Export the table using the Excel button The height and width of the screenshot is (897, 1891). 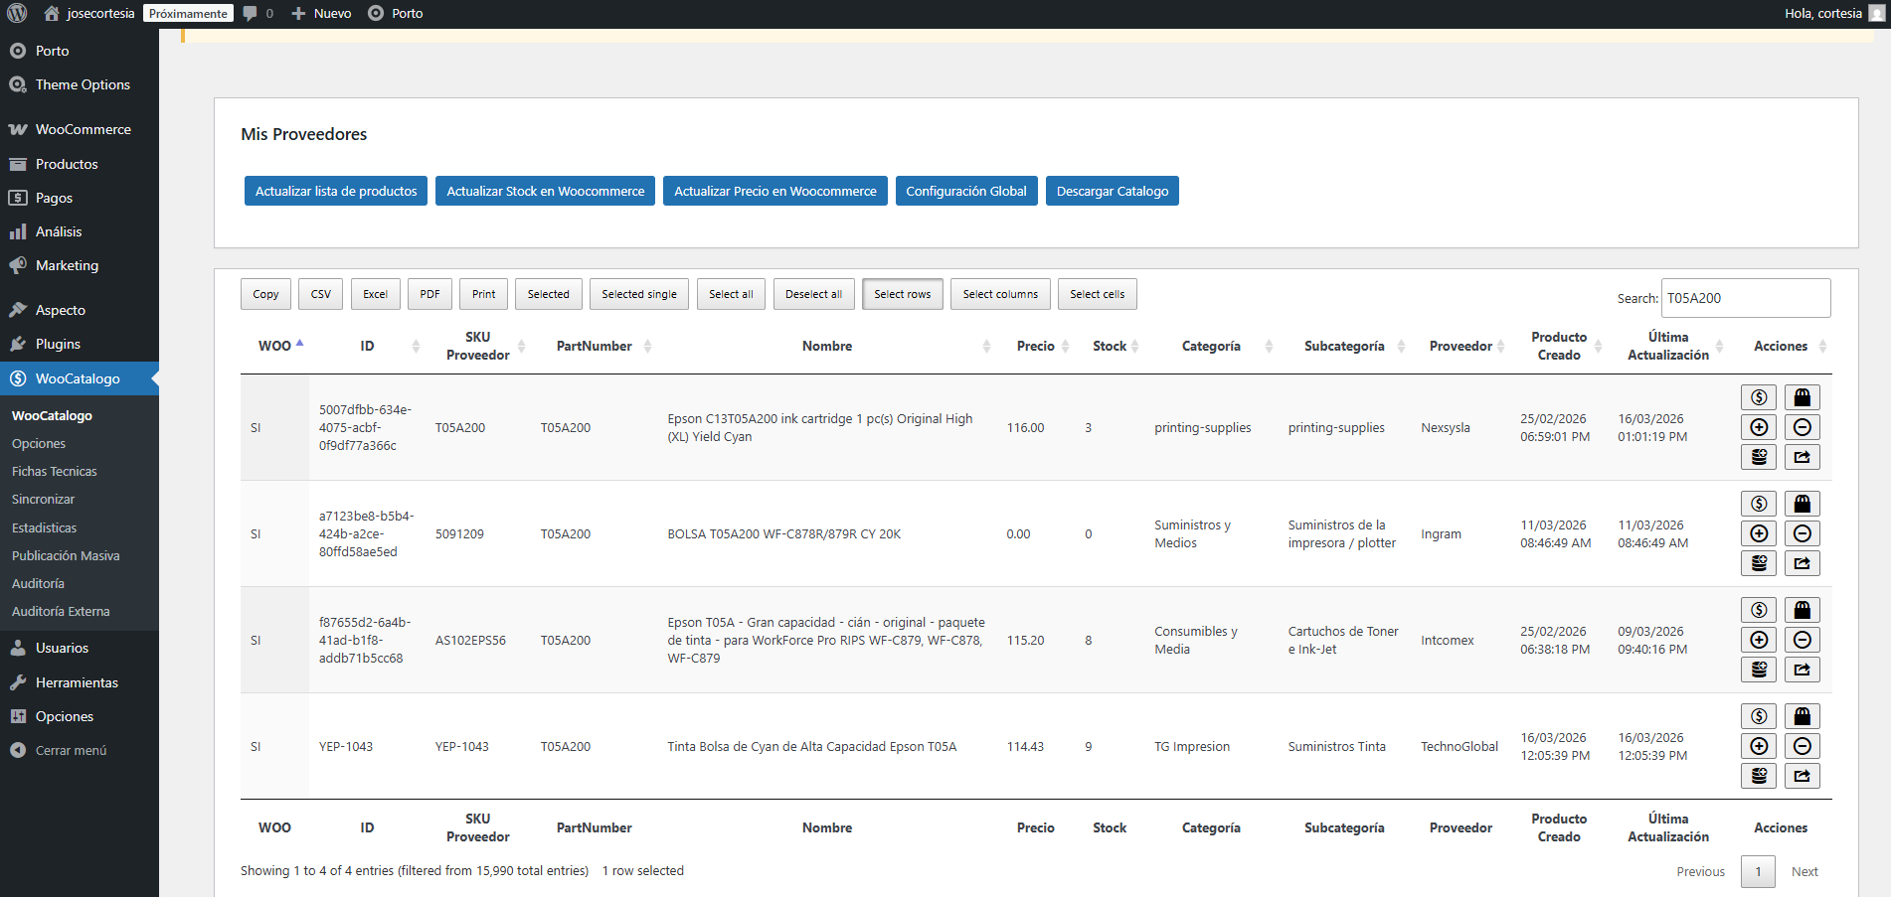click(375, 294)
